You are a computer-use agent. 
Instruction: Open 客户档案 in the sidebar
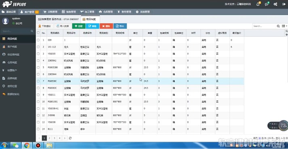[12, 47]
